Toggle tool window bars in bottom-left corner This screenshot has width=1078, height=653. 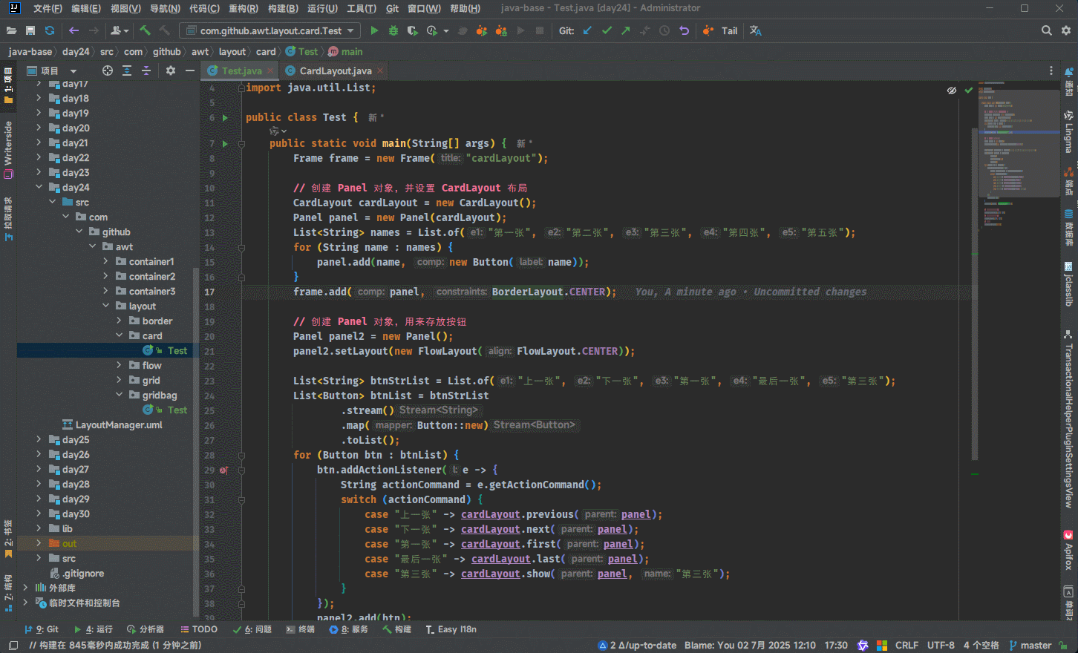point(13,646)
